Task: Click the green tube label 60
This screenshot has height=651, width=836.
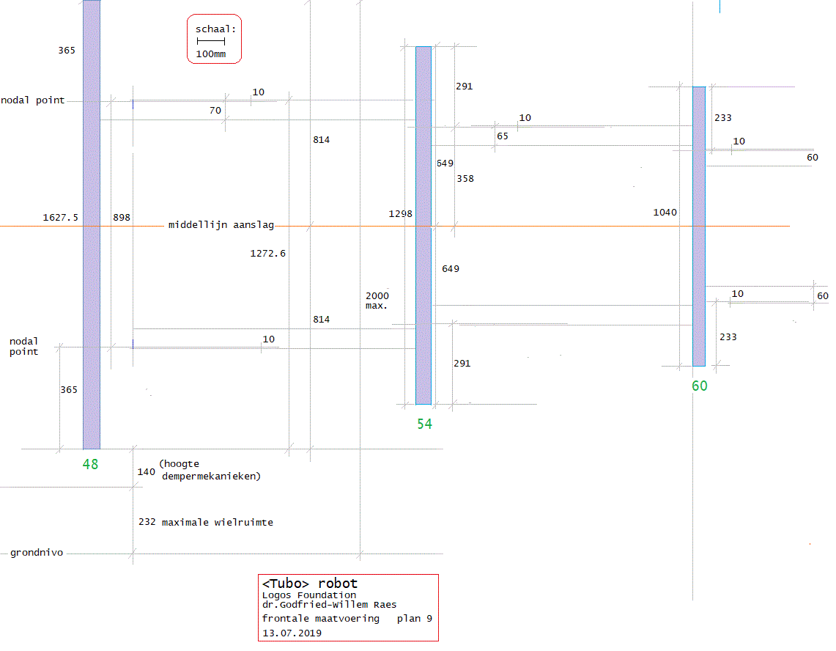Action: click(x=700, y=386)
